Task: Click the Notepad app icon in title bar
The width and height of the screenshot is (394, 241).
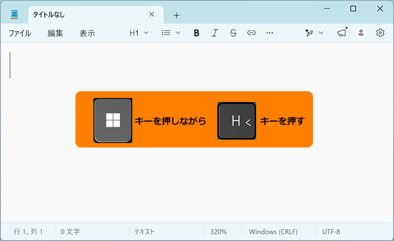Action: tap(15, 15)
